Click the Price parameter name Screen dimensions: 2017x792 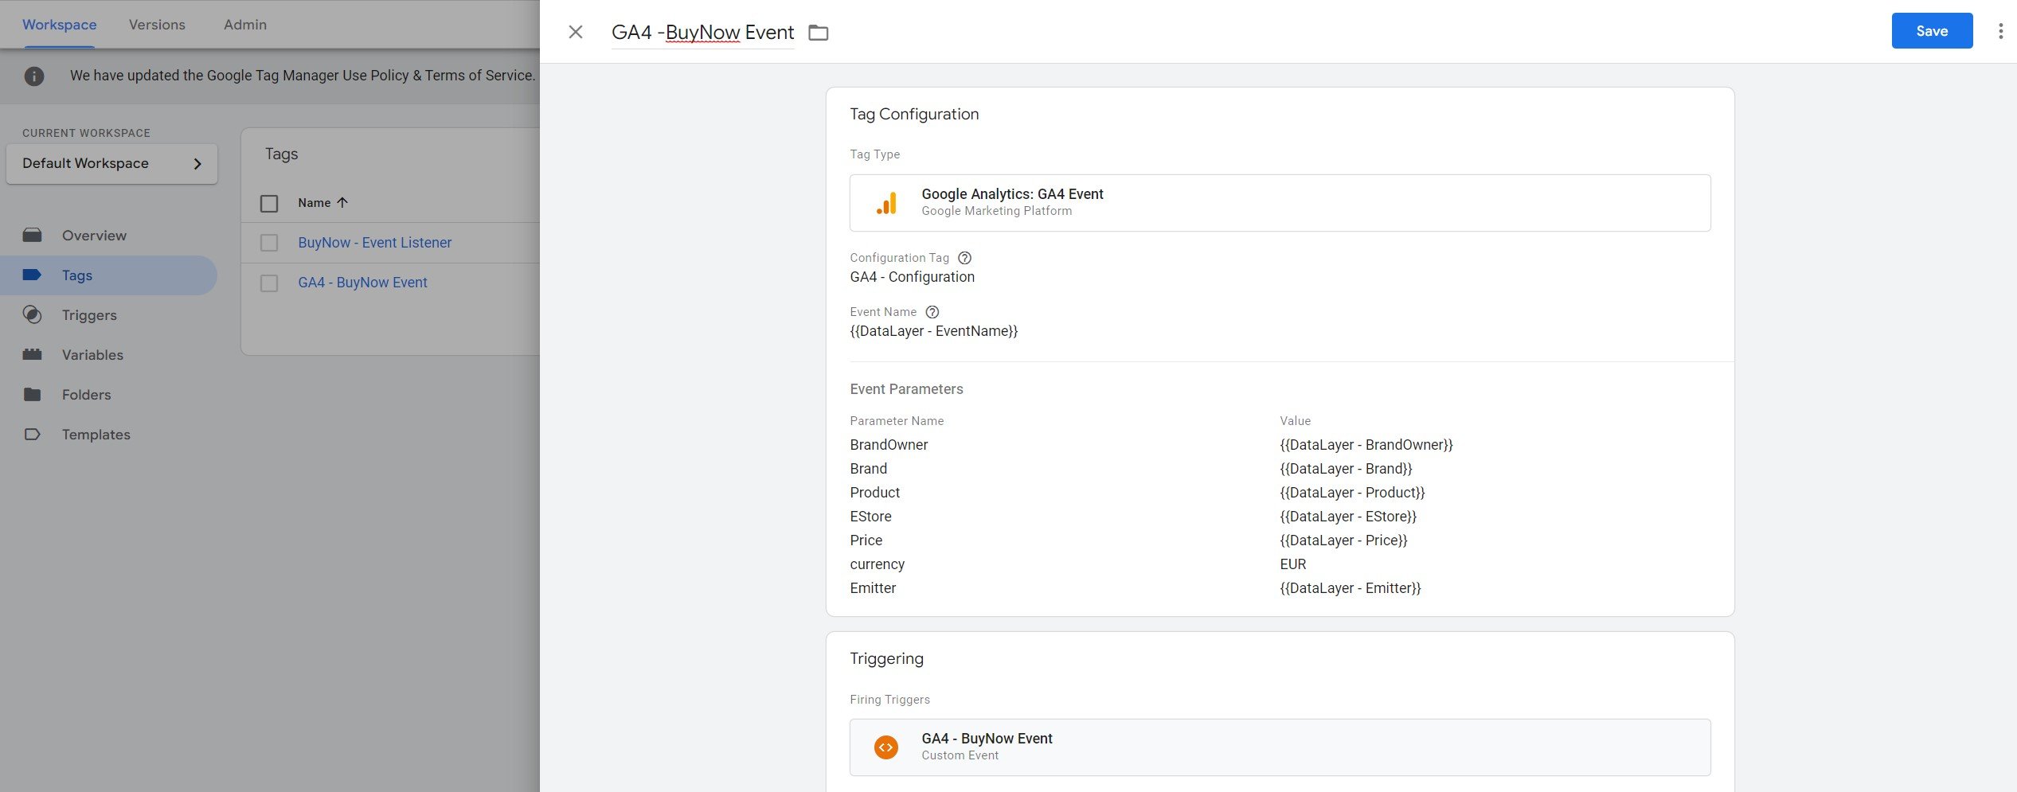click(x=866, y=540)
